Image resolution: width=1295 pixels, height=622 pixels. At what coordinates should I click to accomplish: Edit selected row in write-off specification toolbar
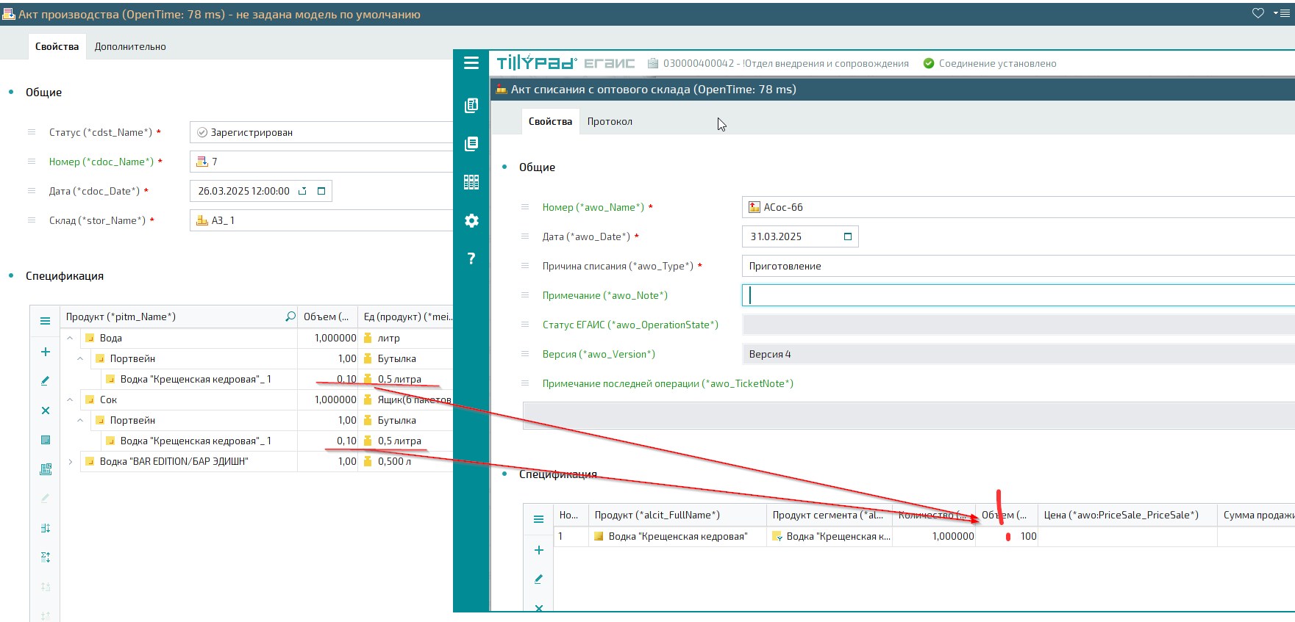(539, 579)
